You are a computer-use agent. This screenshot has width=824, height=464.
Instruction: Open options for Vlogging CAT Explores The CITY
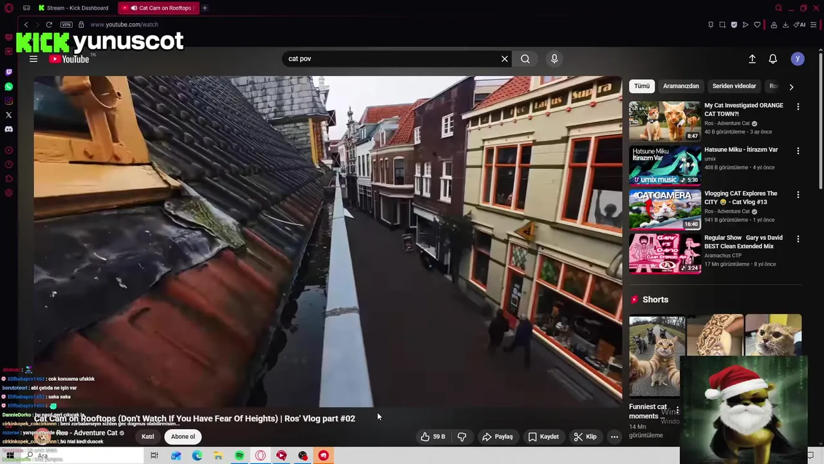(798, 195)
